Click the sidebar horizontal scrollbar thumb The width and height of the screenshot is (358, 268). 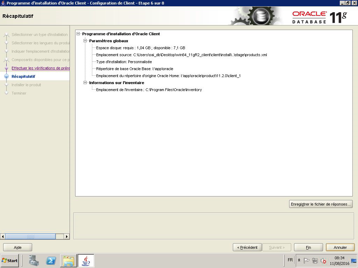click(30, 237)
